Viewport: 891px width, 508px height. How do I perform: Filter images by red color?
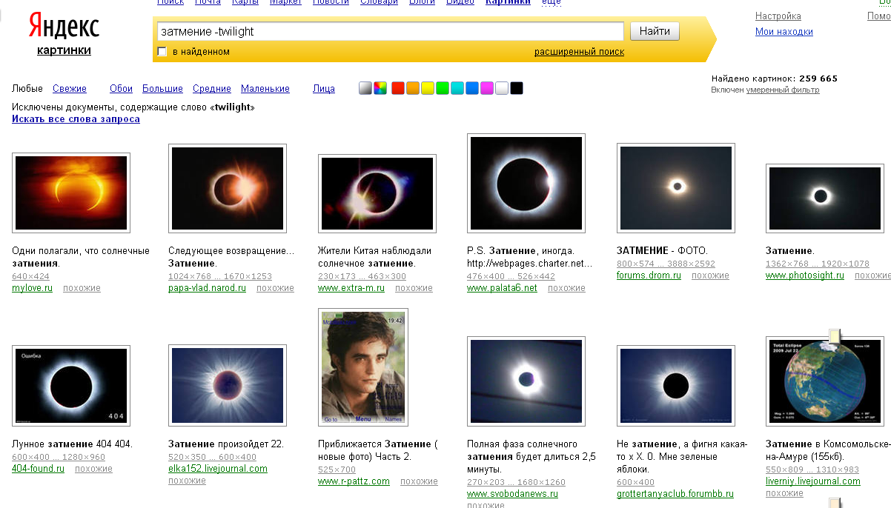(x=398, y=88)
